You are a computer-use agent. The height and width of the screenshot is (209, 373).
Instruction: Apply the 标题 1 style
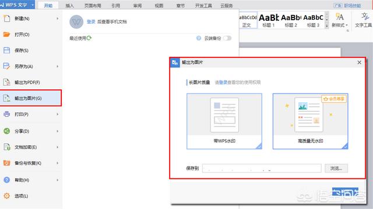click(269, 20)
